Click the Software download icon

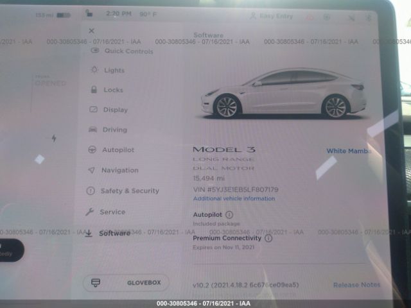89,233
